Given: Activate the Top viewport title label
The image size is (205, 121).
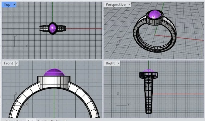Looking at the screenshot, I should click(7, 5).
